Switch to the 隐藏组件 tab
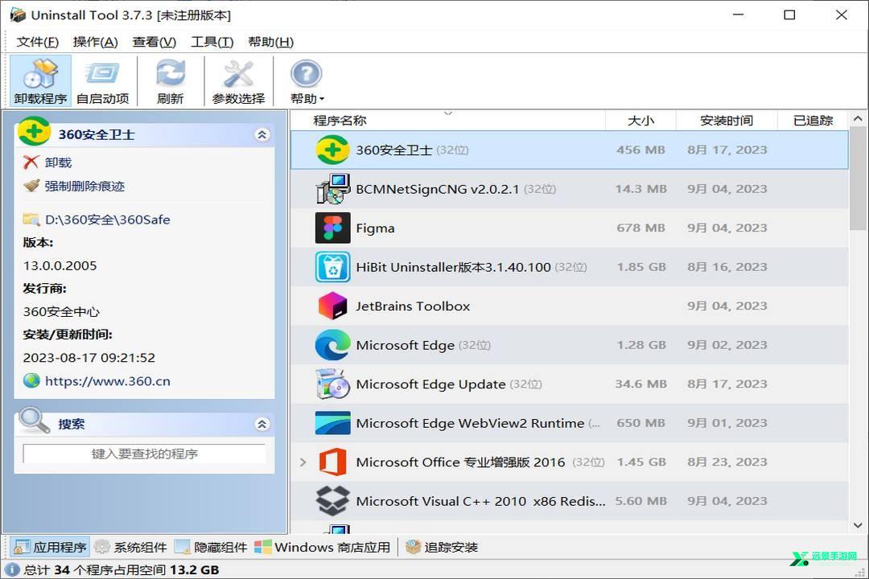 click(211, 548)
